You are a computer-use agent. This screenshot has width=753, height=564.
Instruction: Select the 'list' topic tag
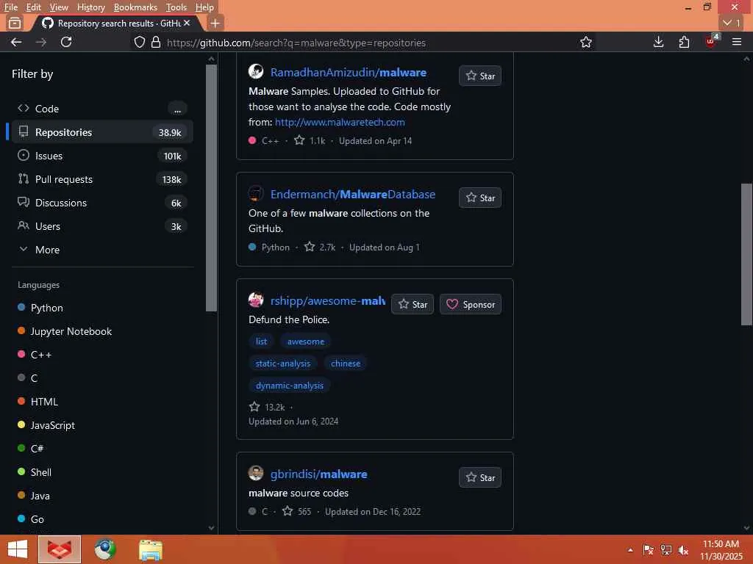point(261,341)
